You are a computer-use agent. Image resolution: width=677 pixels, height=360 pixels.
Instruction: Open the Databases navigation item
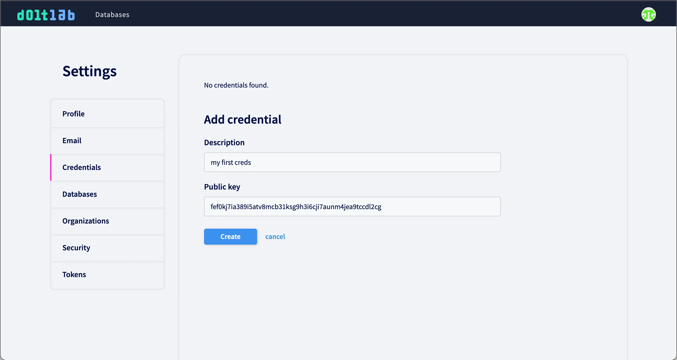pos(112,15)
